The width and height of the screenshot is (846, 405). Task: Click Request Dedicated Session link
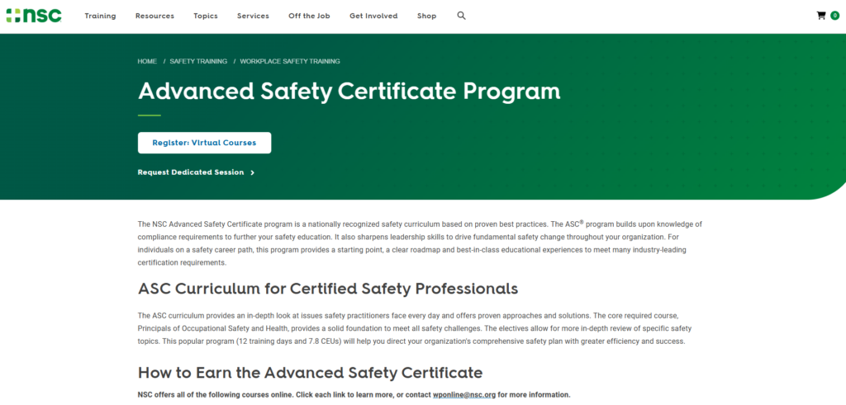(x=191, y=173)
